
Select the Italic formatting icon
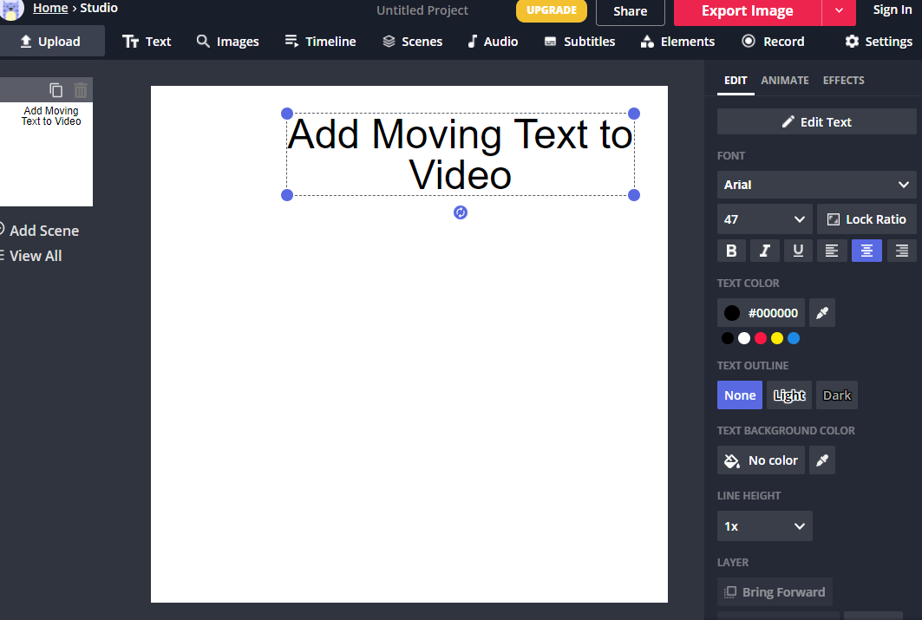point(764,251)
